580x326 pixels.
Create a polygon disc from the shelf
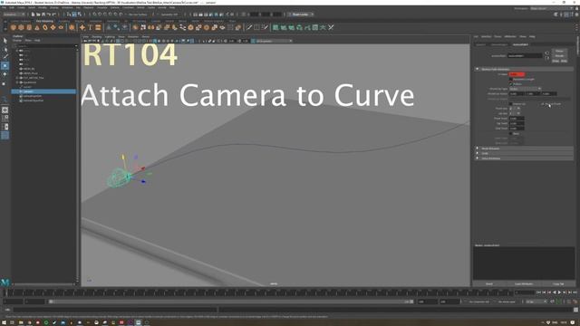coord(61,27)
